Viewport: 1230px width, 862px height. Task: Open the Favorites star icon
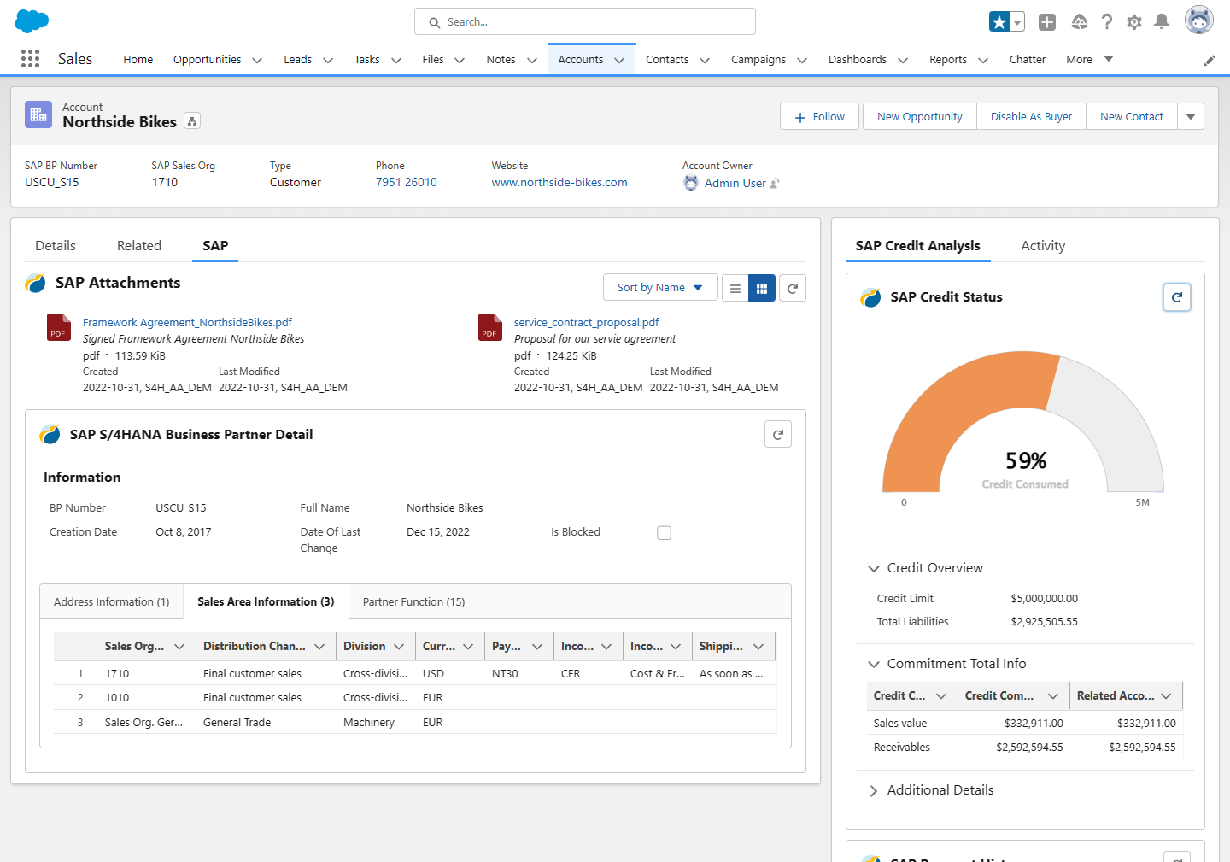click(x=999, y=22)
